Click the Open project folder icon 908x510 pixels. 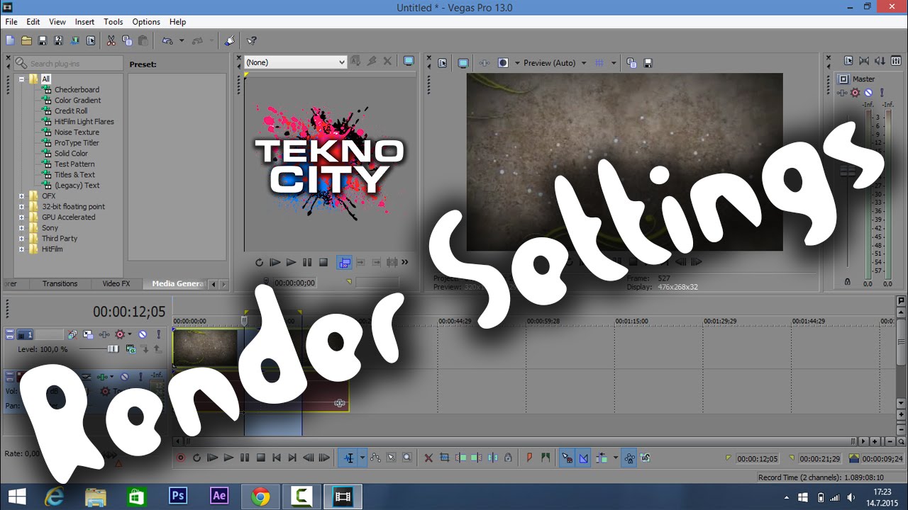tap(26, 41)
